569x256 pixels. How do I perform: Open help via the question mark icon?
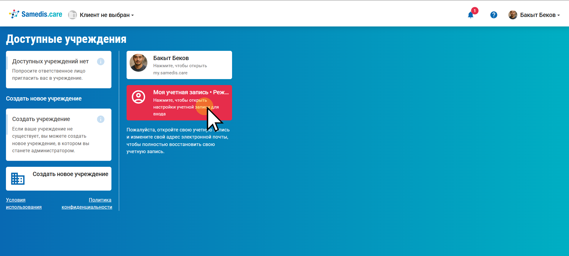pos(494,15)
